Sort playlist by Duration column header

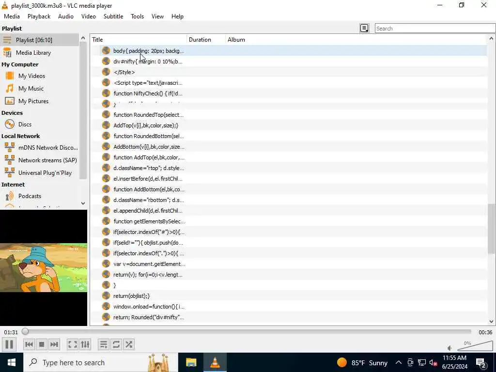pos(206,40)
